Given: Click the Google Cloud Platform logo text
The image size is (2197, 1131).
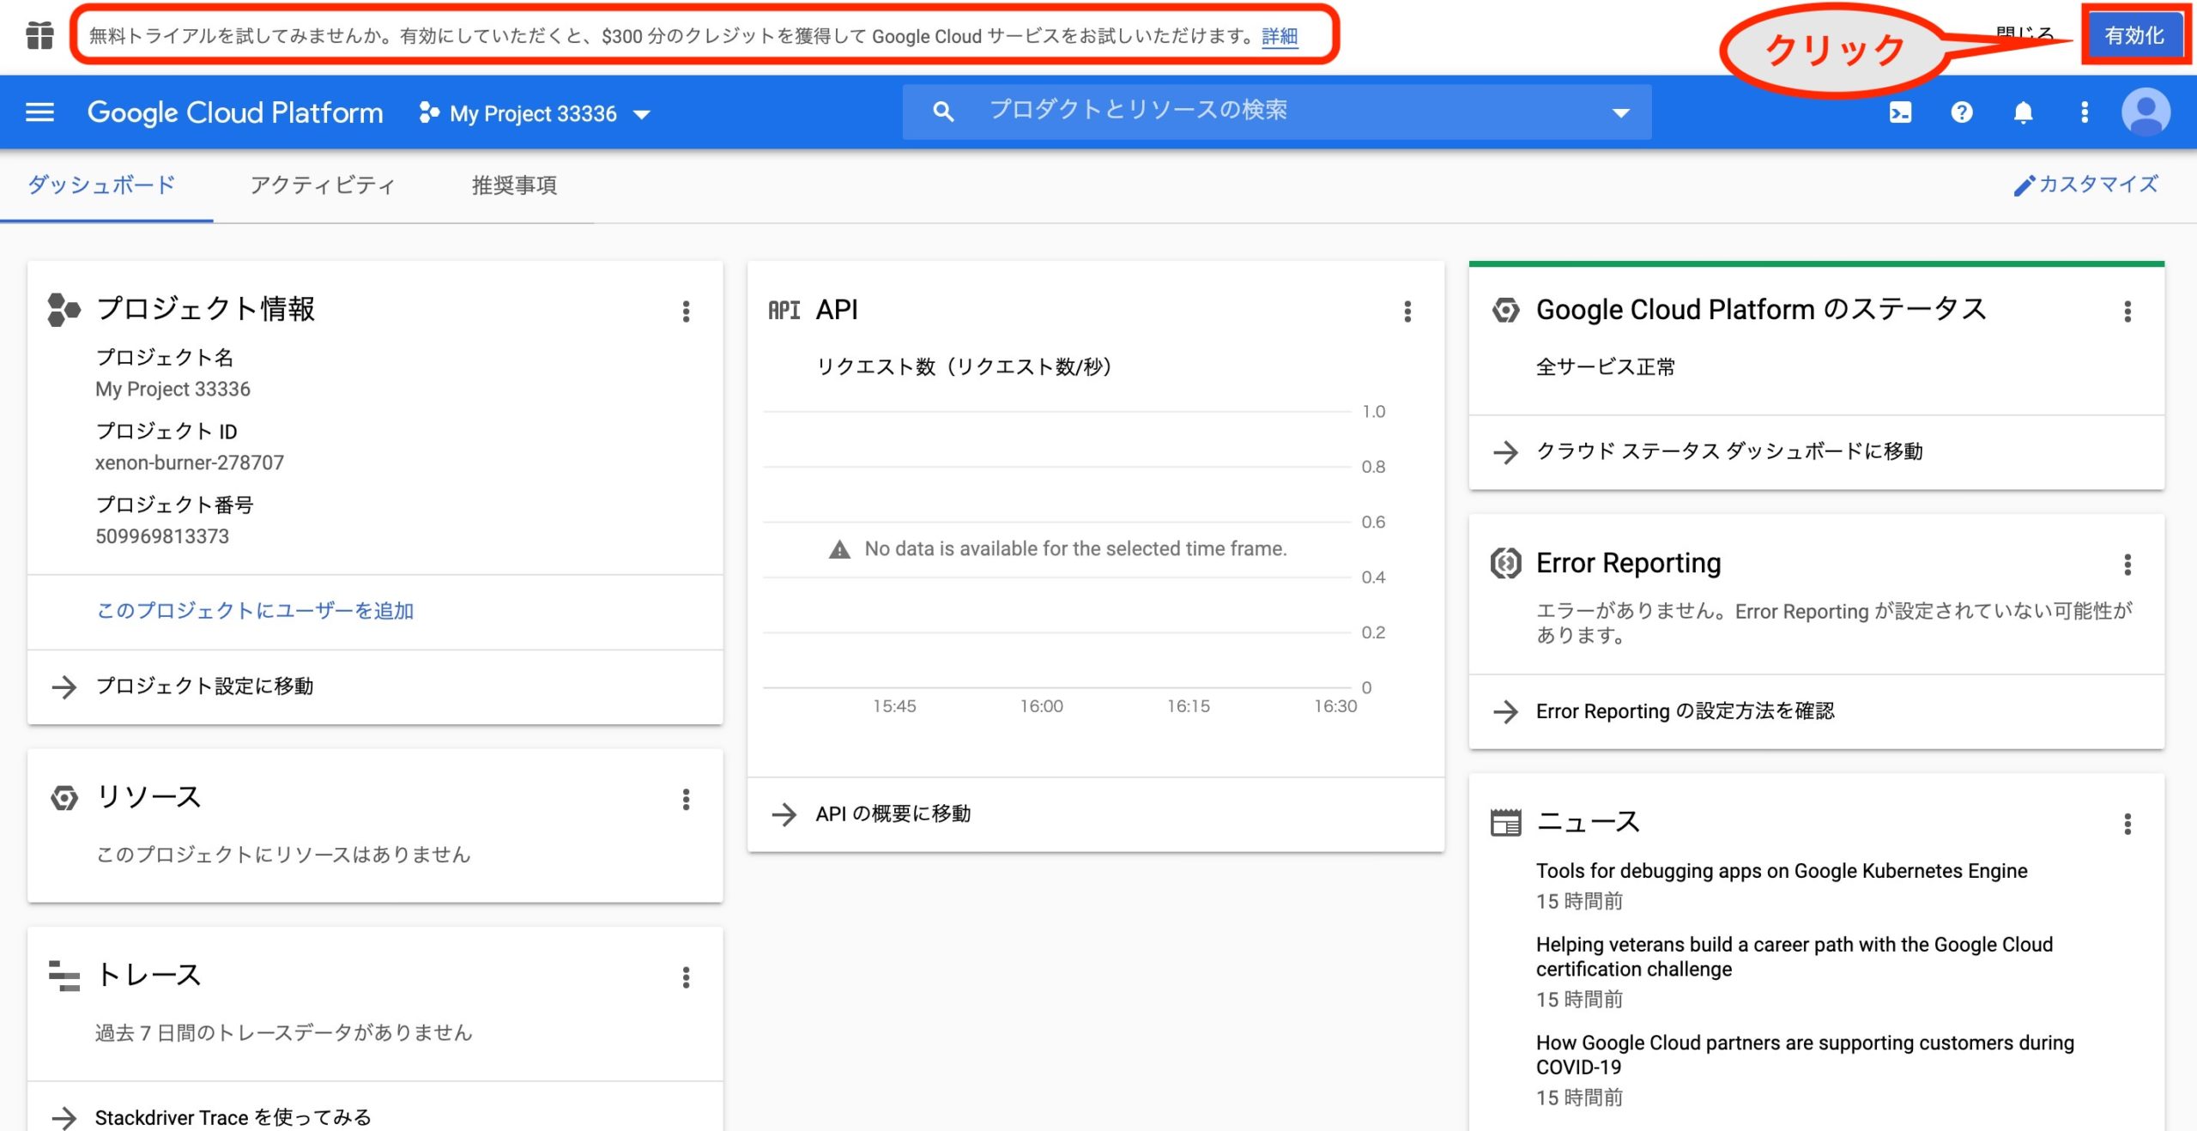Looking at the screenshot, I should [x=235, y=112].
